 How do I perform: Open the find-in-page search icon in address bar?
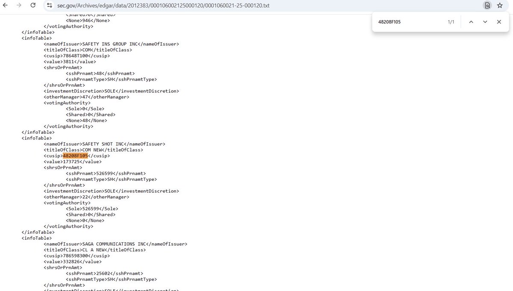pos(487,6)
